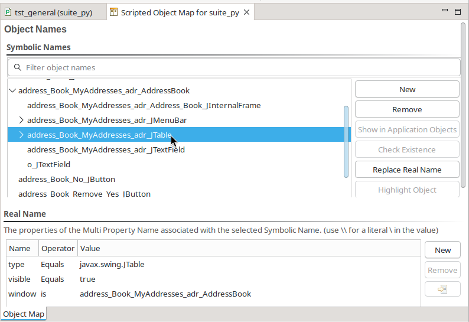Collapse the address_Book_MyAddresses_adr_AddressBook node

point(12,91)
